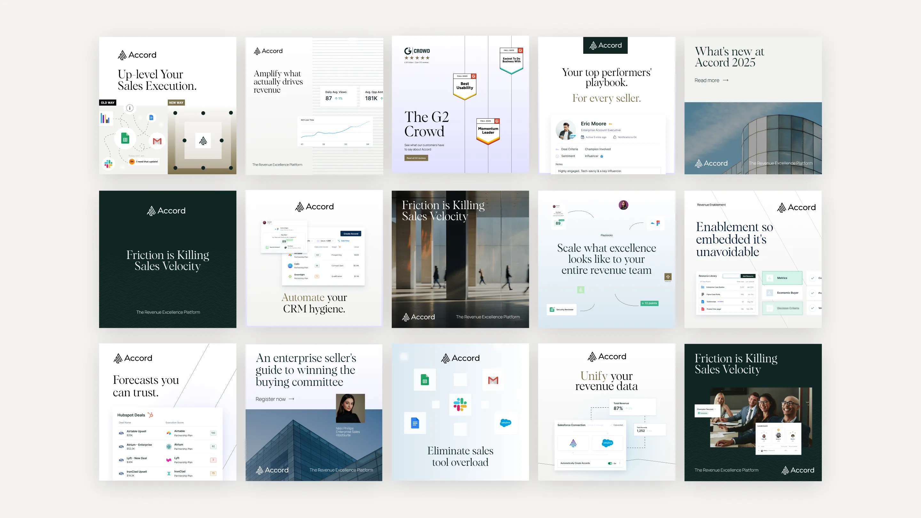The height and width of the screenshot is (518, 921).
Task: Click the Create Accord button
Action: 350,234
